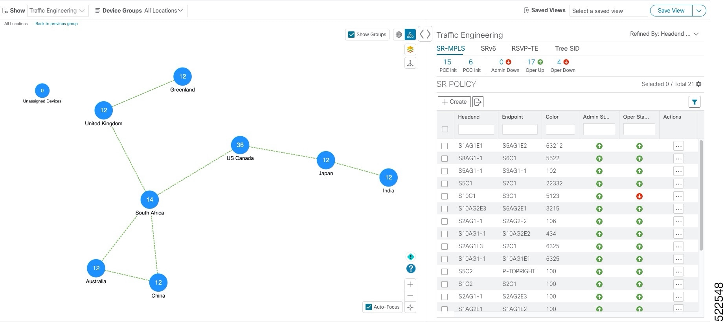
Task: Open the Tree SID tab
Action: click(x=567, y=49)
